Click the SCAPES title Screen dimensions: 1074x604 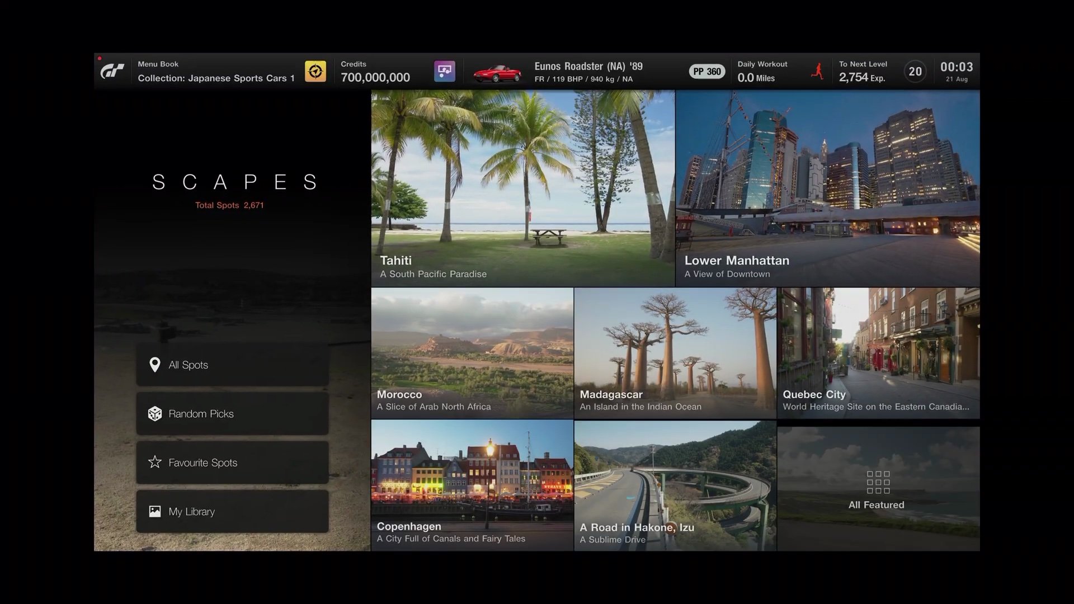click(235, 182)
